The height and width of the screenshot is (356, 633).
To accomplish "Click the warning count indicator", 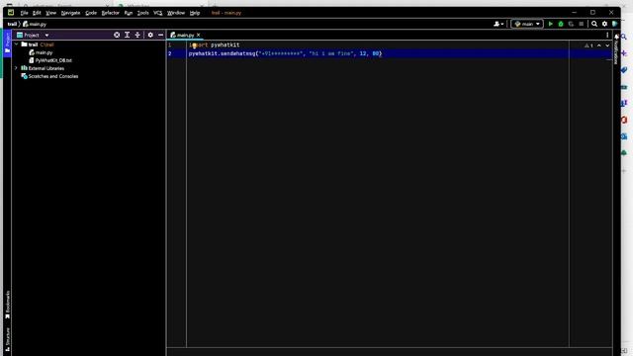I will click(x=588, y=45).
